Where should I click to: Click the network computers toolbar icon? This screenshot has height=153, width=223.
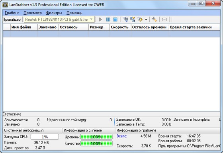pyautogui.click(x=133, y=20)
